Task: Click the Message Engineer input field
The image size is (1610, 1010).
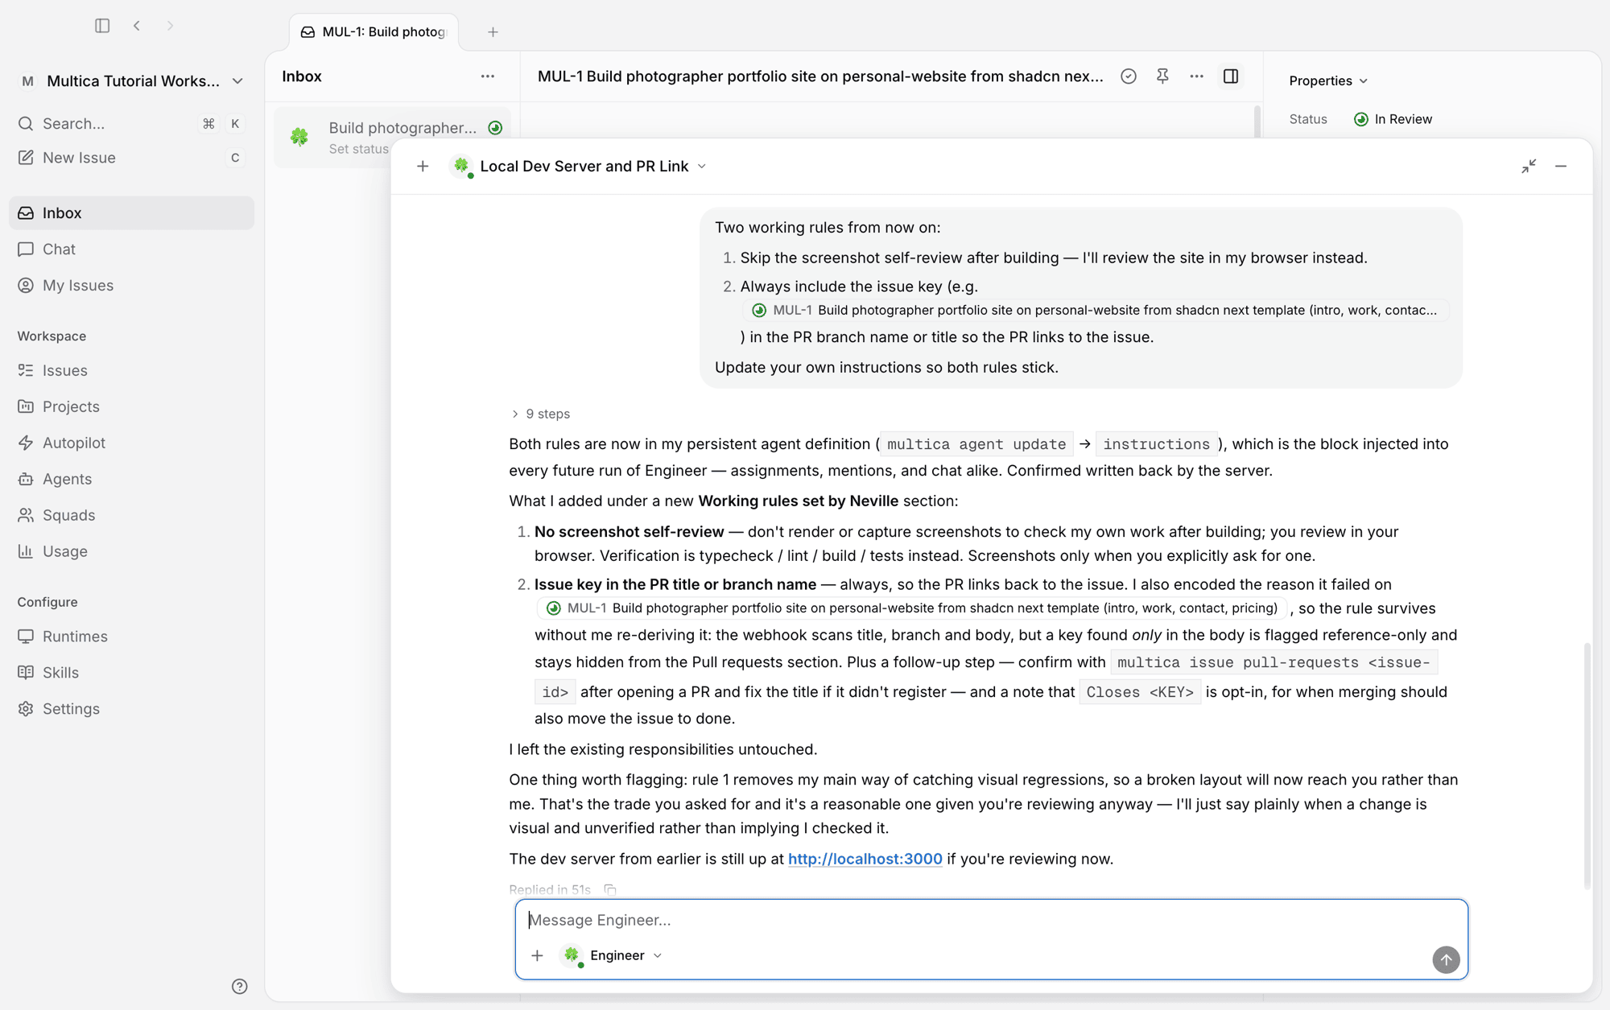Action: [991, 921]
